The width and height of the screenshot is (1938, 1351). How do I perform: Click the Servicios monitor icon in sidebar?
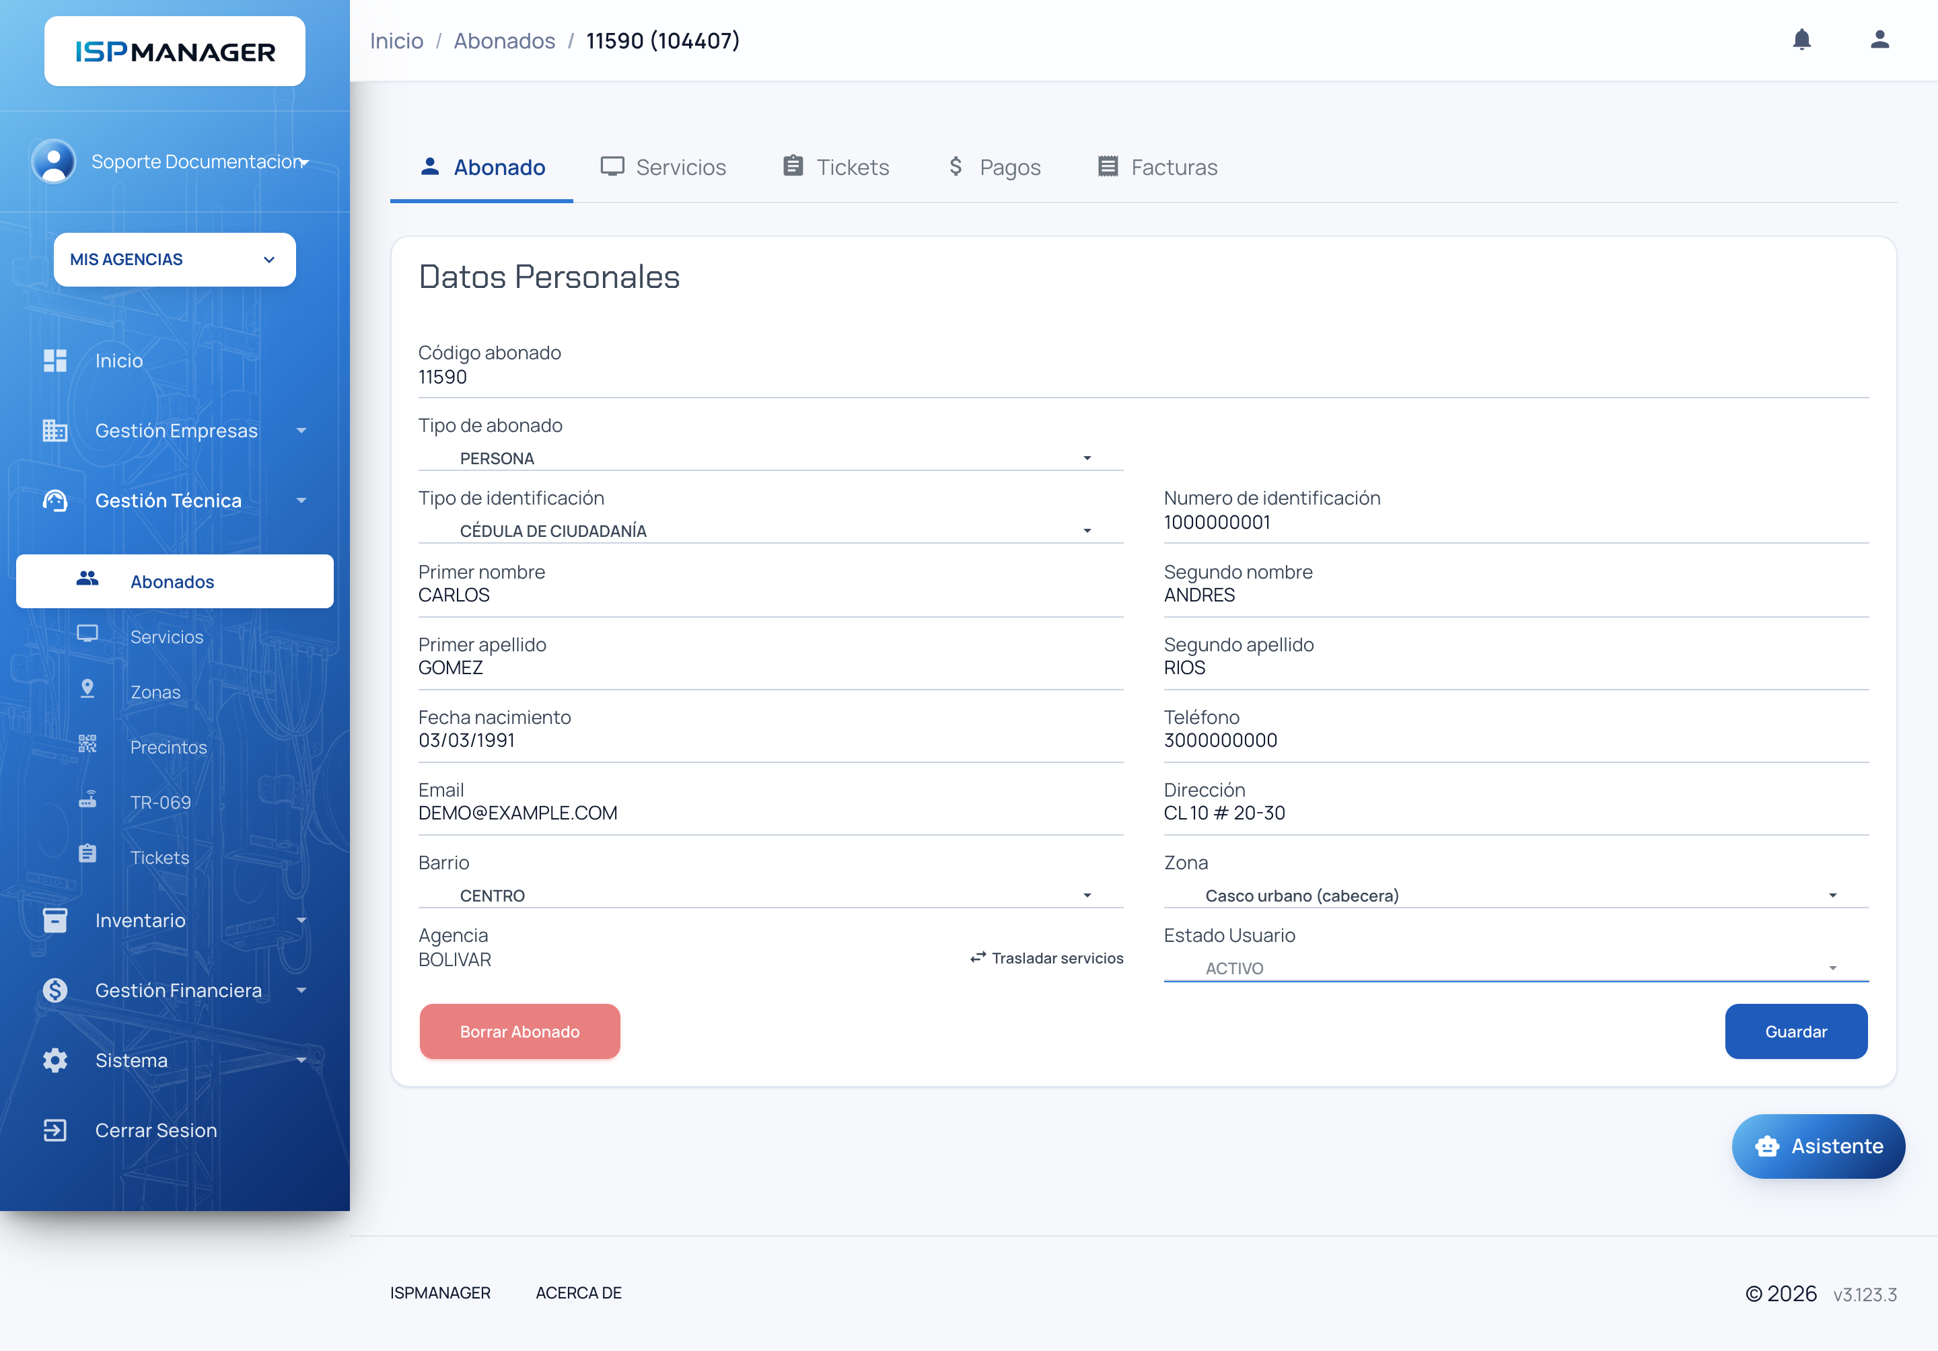coord(87,634)
